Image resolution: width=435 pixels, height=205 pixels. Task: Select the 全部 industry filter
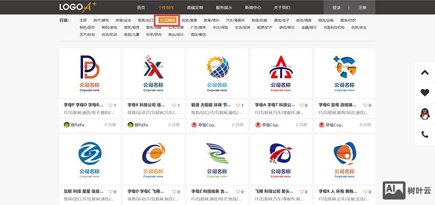coord(83,20)
